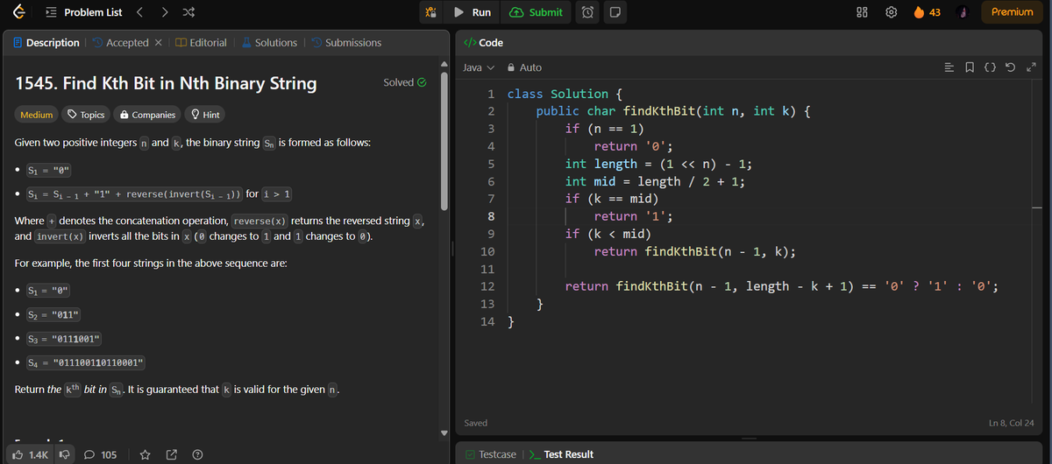The height and width of the screenshot is (464, 1052).
Task: Go to the previous problem arrow
Action: [x=139, y=12]
